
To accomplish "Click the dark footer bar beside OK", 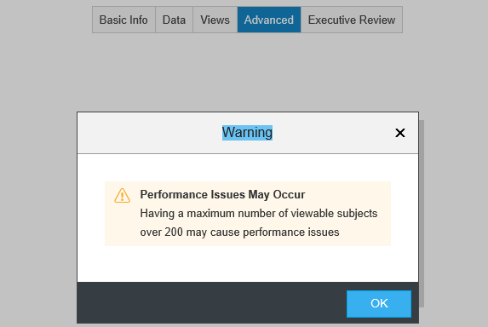I will point(211,303).
